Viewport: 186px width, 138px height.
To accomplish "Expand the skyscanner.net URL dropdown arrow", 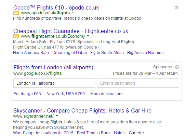I will pos(57,116).
